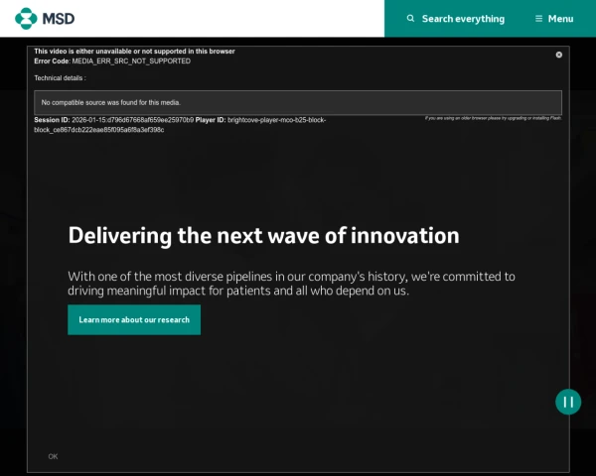The image size is (596, 476).
Task: Click the Session ID text
Action: coord(113,120)
